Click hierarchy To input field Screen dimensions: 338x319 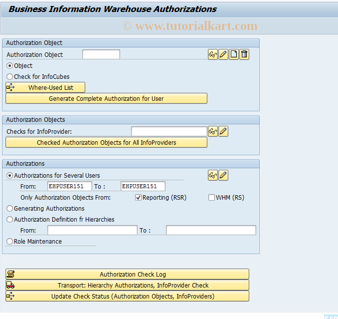[211, 230]
